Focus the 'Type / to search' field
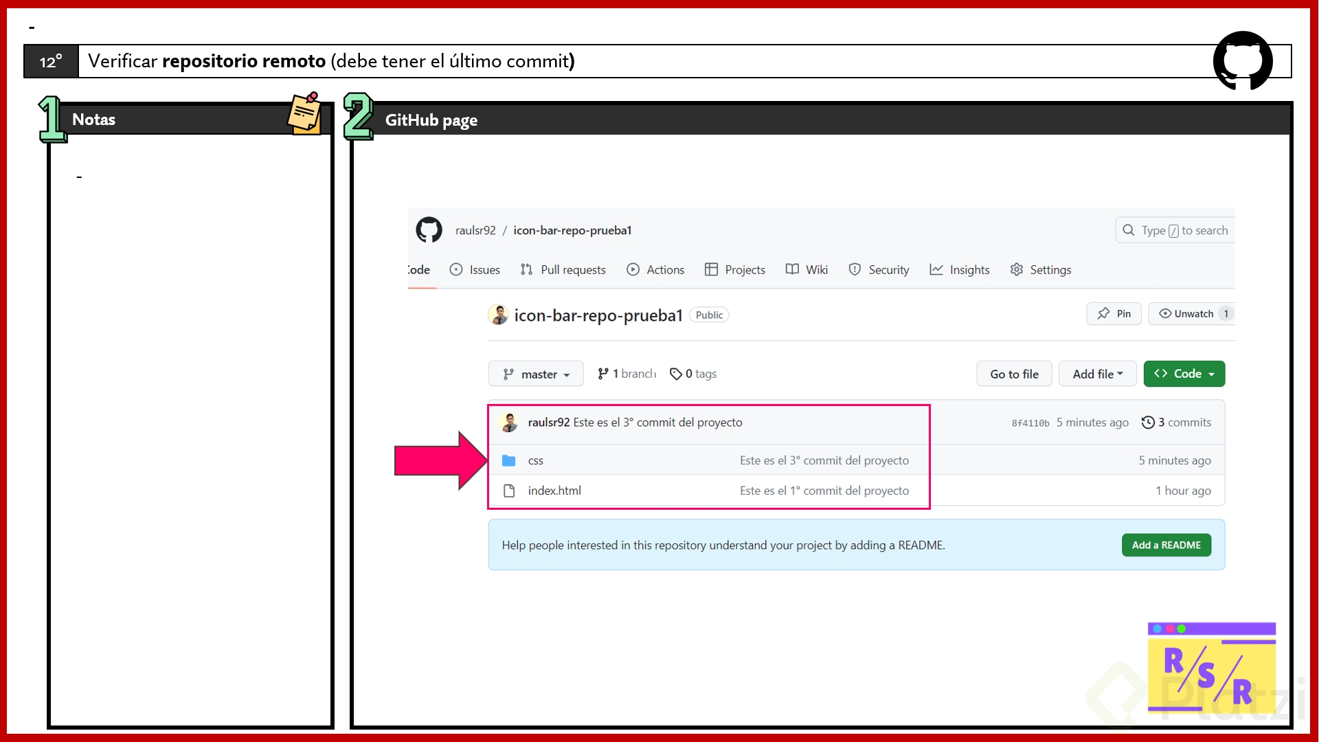 [1175, 230]
